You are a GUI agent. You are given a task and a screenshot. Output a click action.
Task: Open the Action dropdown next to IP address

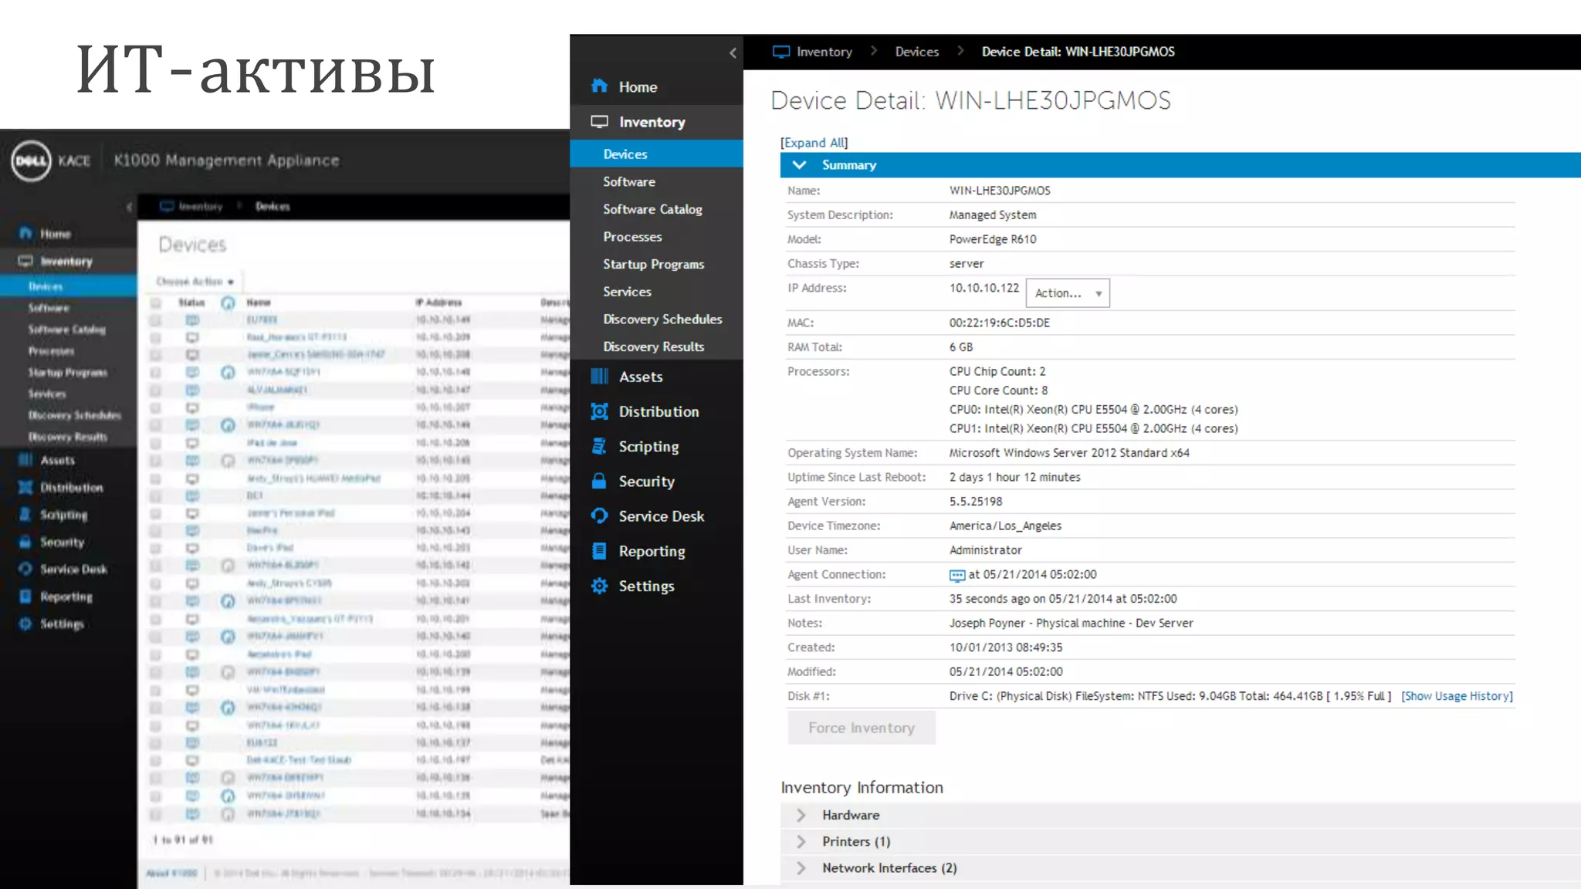tap(1068, 293)
